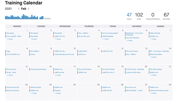The image size is (180, 104).
Task: Open 'Melrose ride before sauna' activity
Action: (x=159, y=90)
